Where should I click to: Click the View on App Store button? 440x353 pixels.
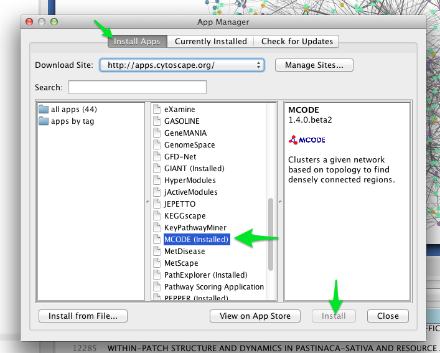(x=255, y=316)
